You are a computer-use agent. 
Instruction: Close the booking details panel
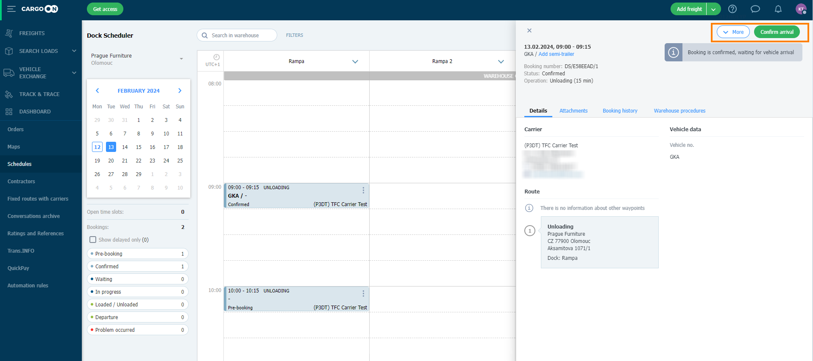click(x=529, y=30)
